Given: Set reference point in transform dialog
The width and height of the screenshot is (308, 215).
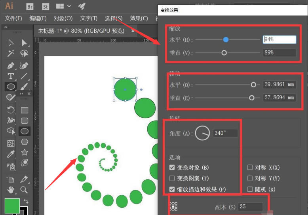Looking at the screenshot, I should coord(173,207).
